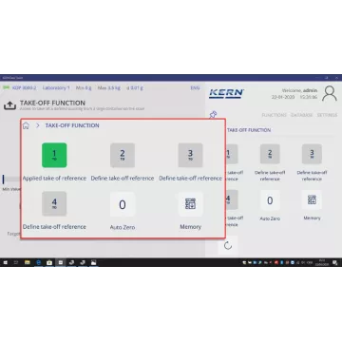Click 'Applied take of reference' label
342x342 pixels.
[54, 179]
